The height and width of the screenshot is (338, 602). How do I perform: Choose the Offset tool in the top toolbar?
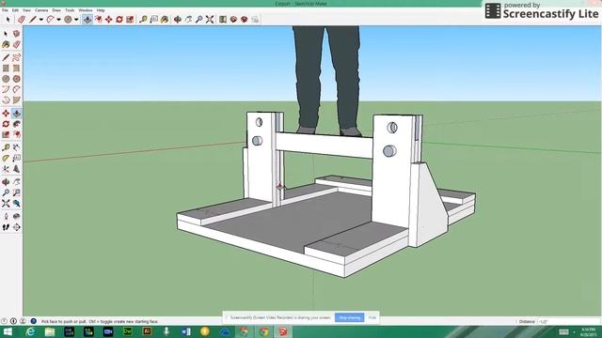(99, 19)
